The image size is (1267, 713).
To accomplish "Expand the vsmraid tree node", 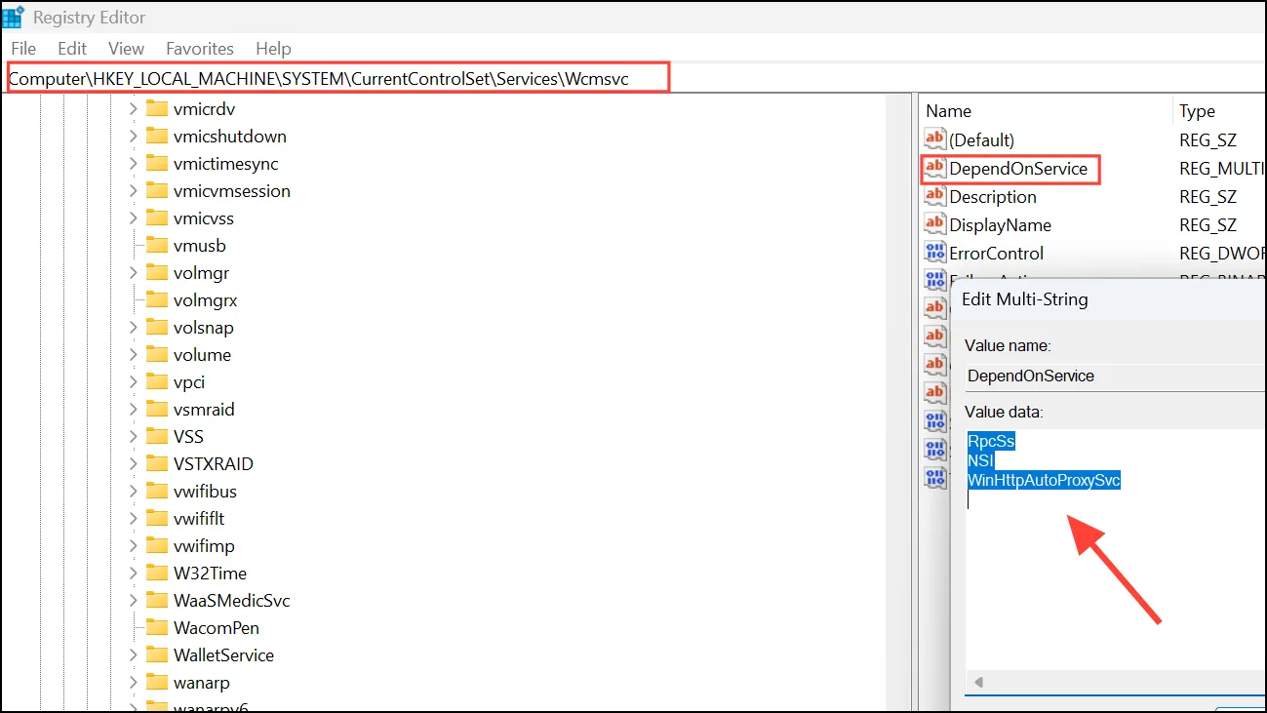I will [x=134, y=410].
